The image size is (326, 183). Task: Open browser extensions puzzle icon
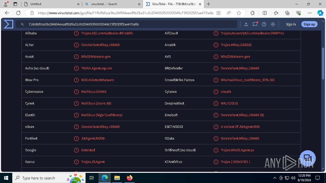pyautogui.click(x=252, y=13)
